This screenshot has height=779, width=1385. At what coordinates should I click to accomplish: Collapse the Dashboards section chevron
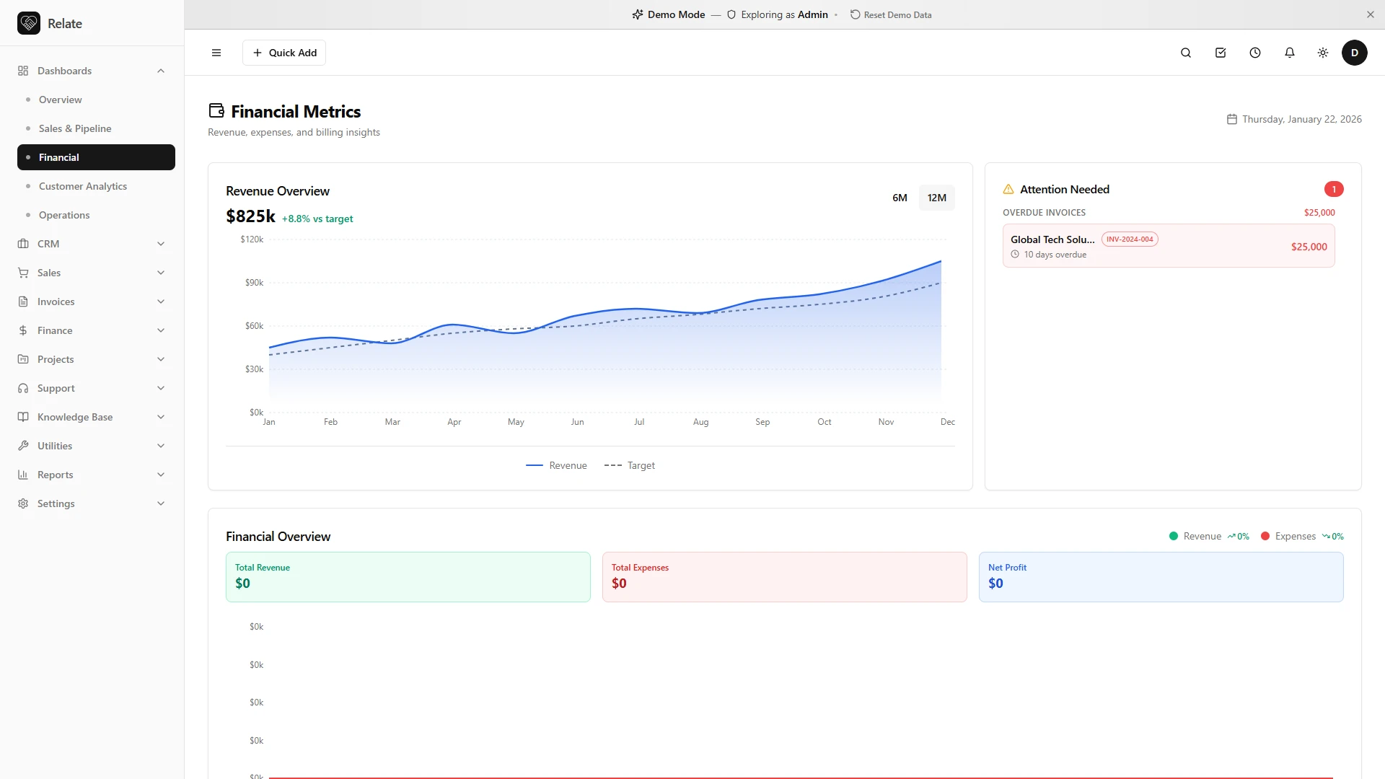click(x=161, y=71)
